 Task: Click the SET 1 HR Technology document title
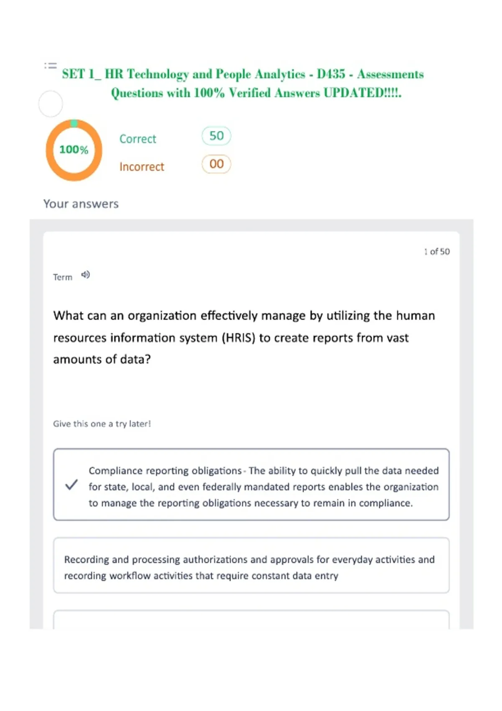click(x=243, y=74)
